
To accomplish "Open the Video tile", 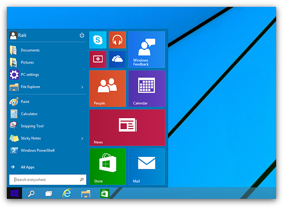I will (x=98, y=59).
